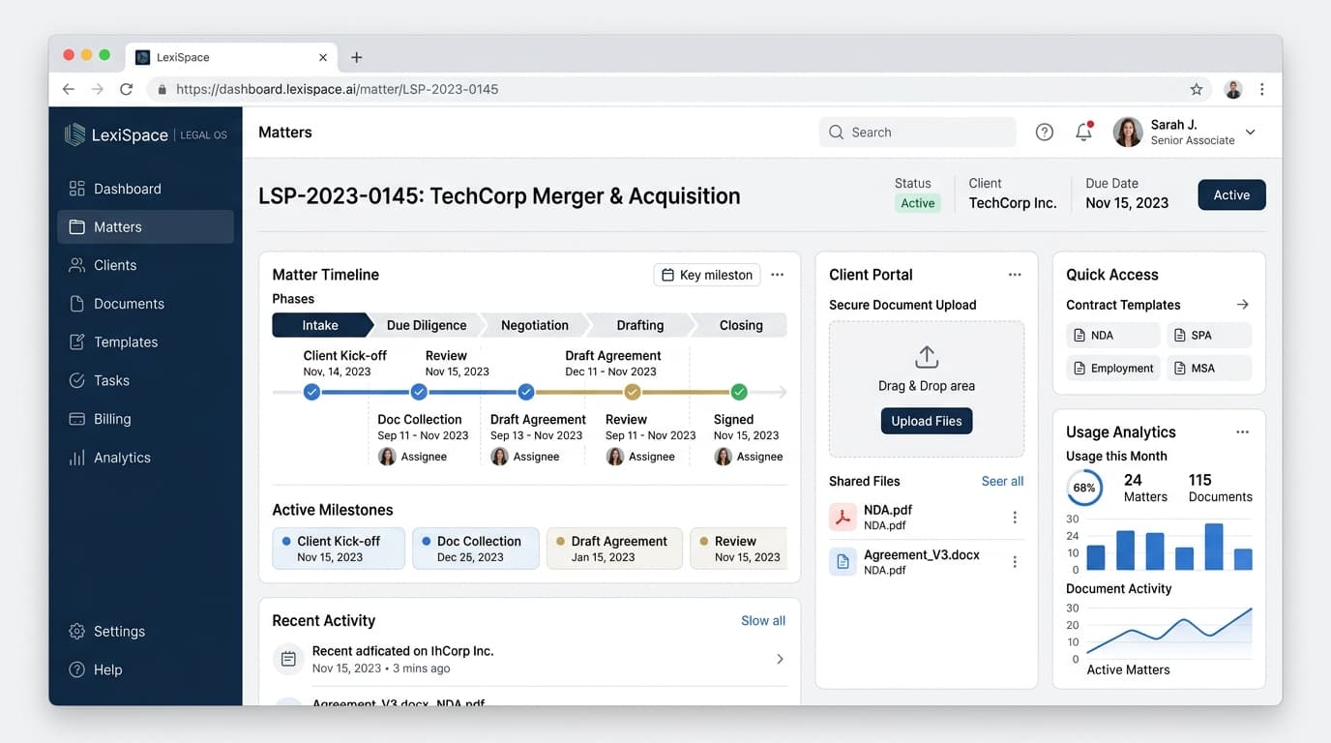Viewport: 1331px width, 743px height.
Task: Click the Help question-mark icon in sidebar
Action: 76,669
